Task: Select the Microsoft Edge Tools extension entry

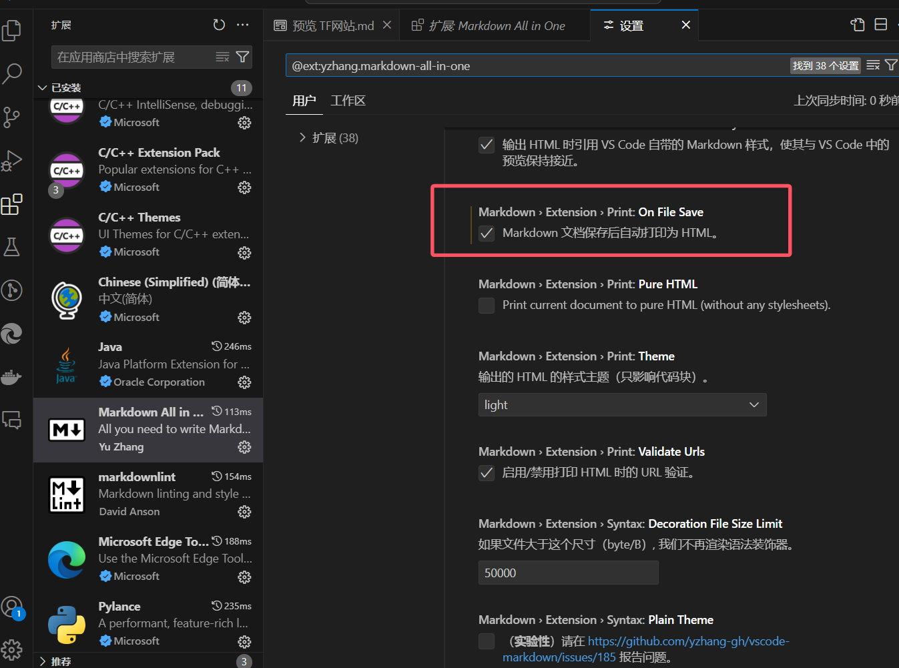Action: 148,559
